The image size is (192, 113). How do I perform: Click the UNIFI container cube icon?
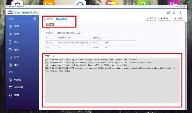[45, 19]
